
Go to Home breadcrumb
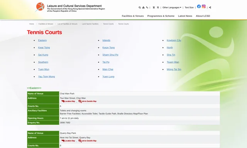[32, 24]
